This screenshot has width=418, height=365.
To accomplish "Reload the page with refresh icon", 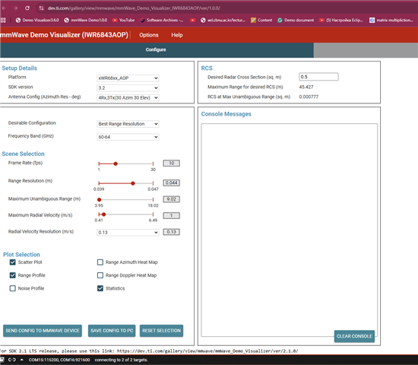I will click(x=27, y=8).
